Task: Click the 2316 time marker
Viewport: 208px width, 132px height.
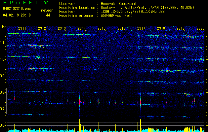Action: click(121, 28)
